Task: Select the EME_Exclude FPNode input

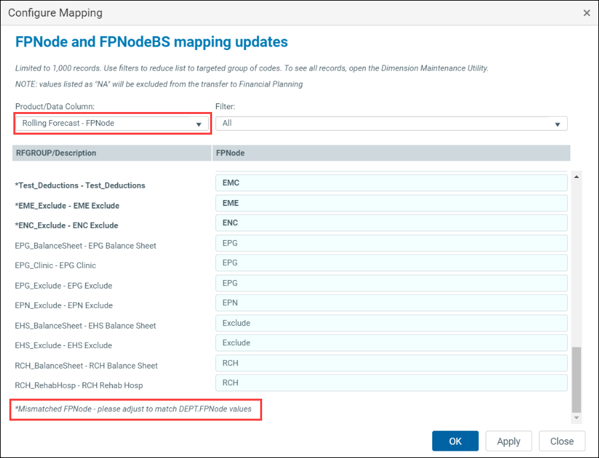Action: (x=392, y=203)
